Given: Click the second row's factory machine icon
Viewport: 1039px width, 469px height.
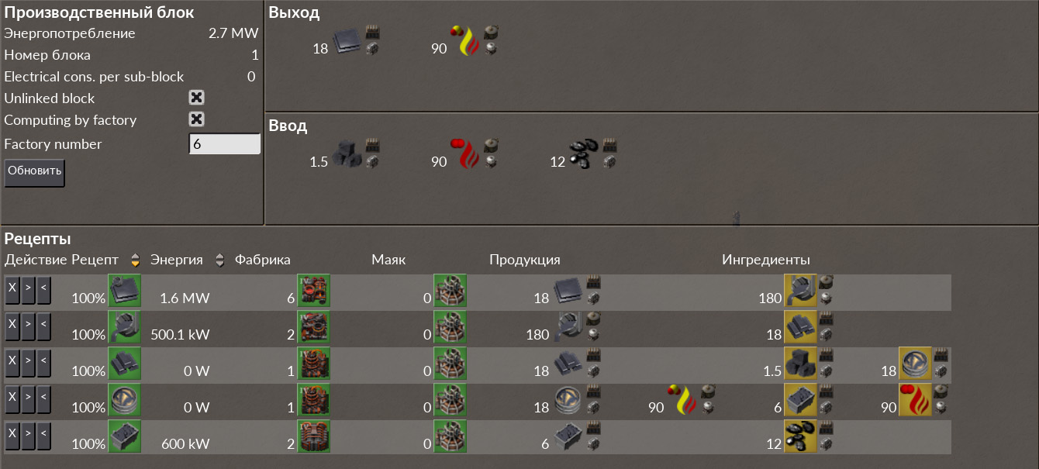Looking at the screenshot, I should tap(314, 326).
